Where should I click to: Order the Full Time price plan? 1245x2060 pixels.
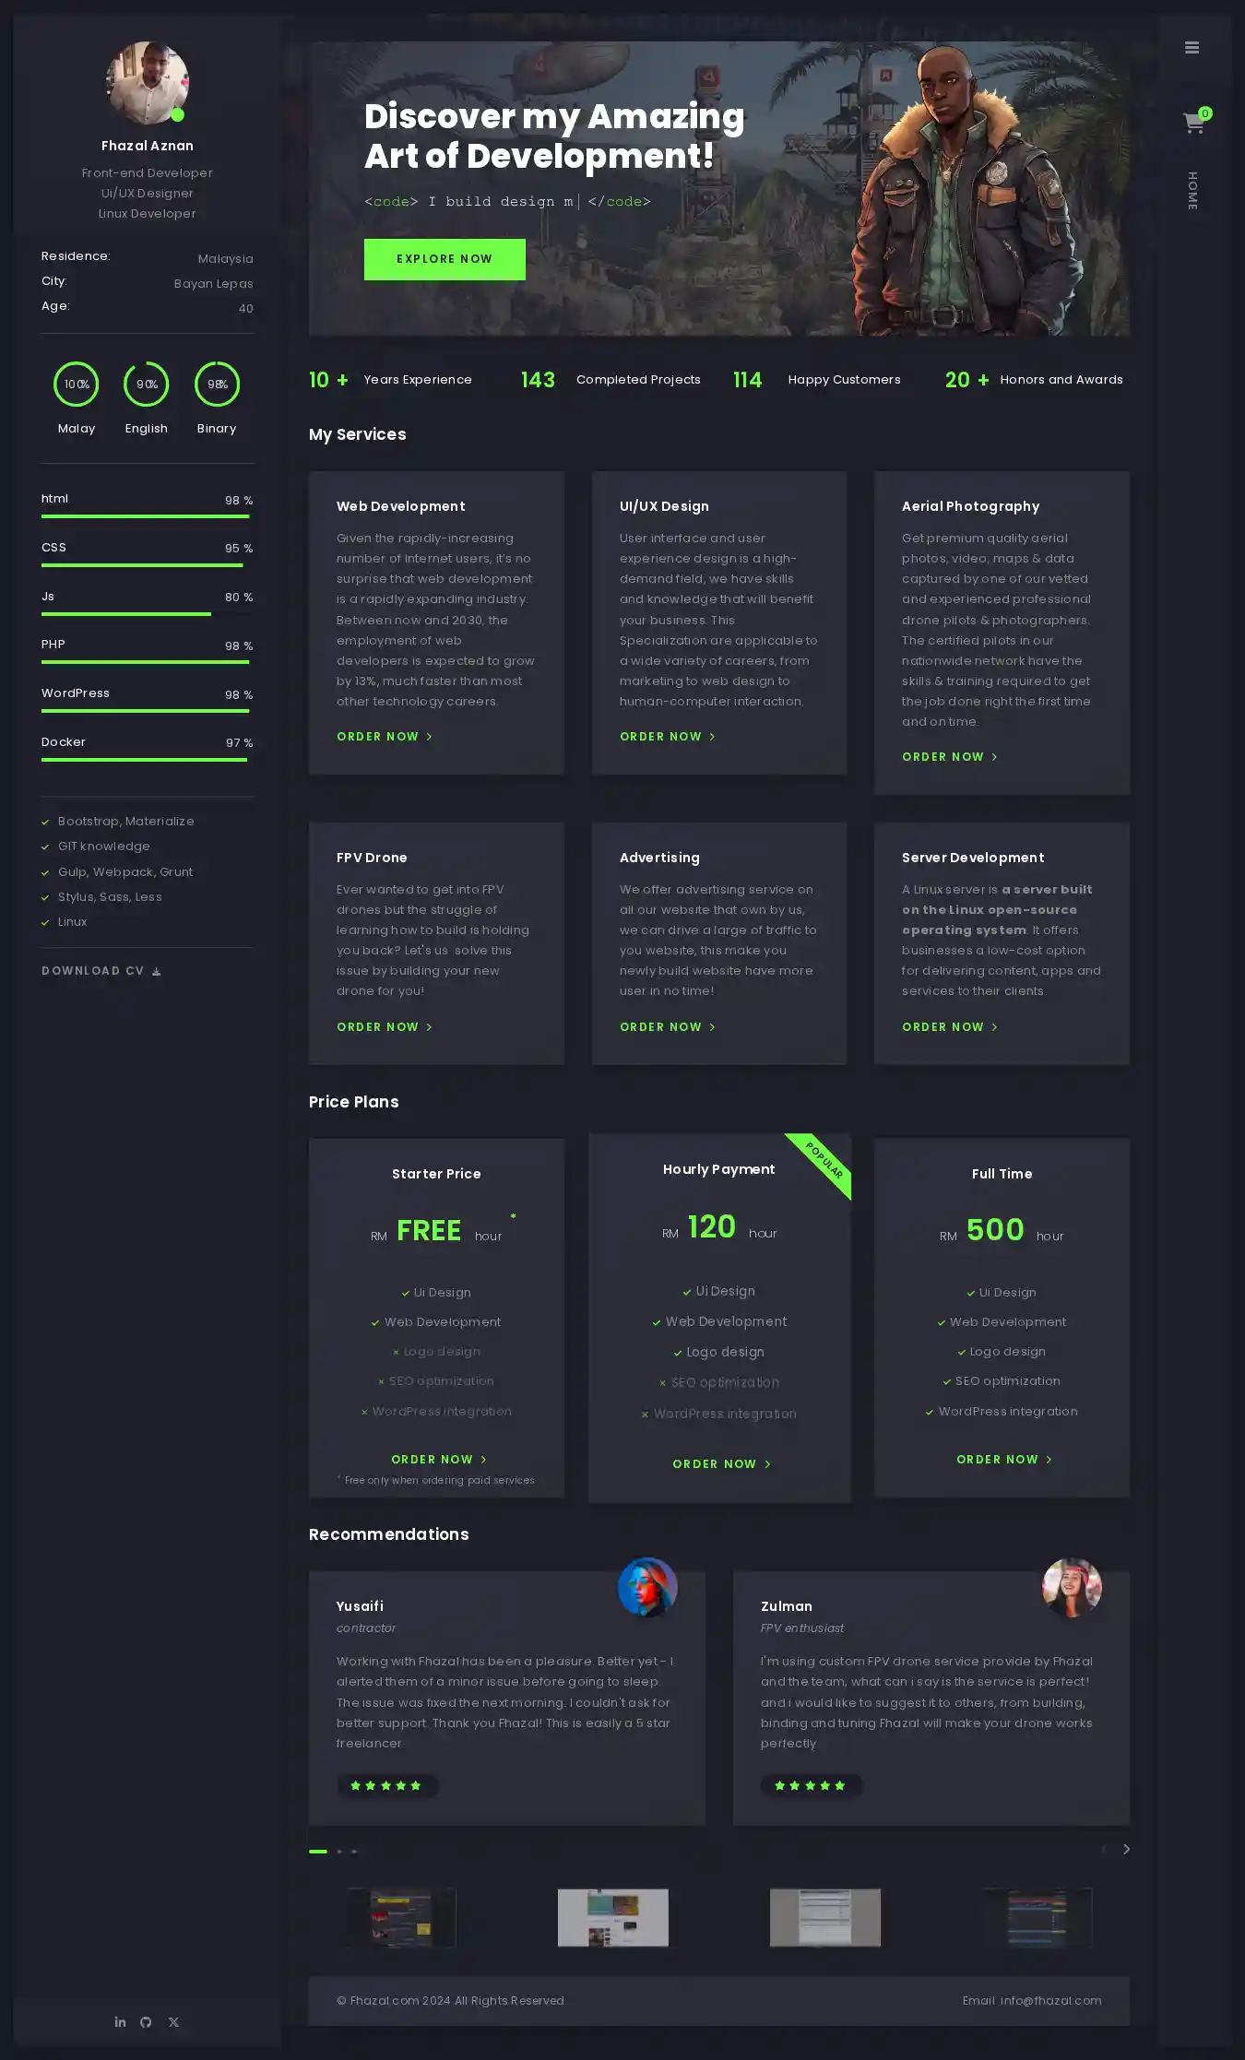click(1003, 1460)
